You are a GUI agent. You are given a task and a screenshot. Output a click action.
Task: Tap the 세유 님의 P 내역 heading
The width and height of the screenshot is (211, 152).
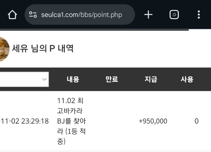[x=43, y=48]
